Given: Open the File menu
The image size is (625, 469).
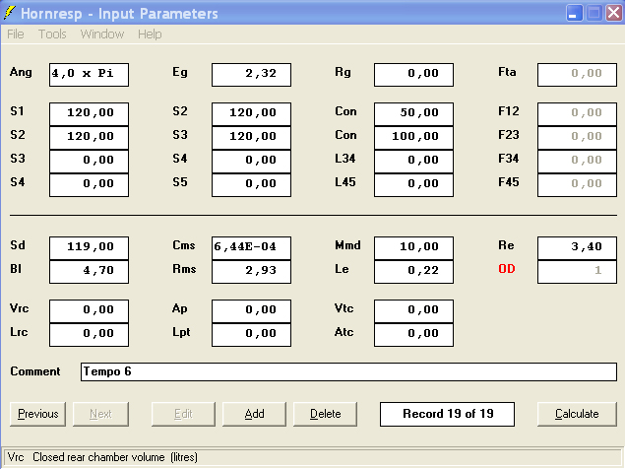Looking at the screenshot, I should 15,33.
